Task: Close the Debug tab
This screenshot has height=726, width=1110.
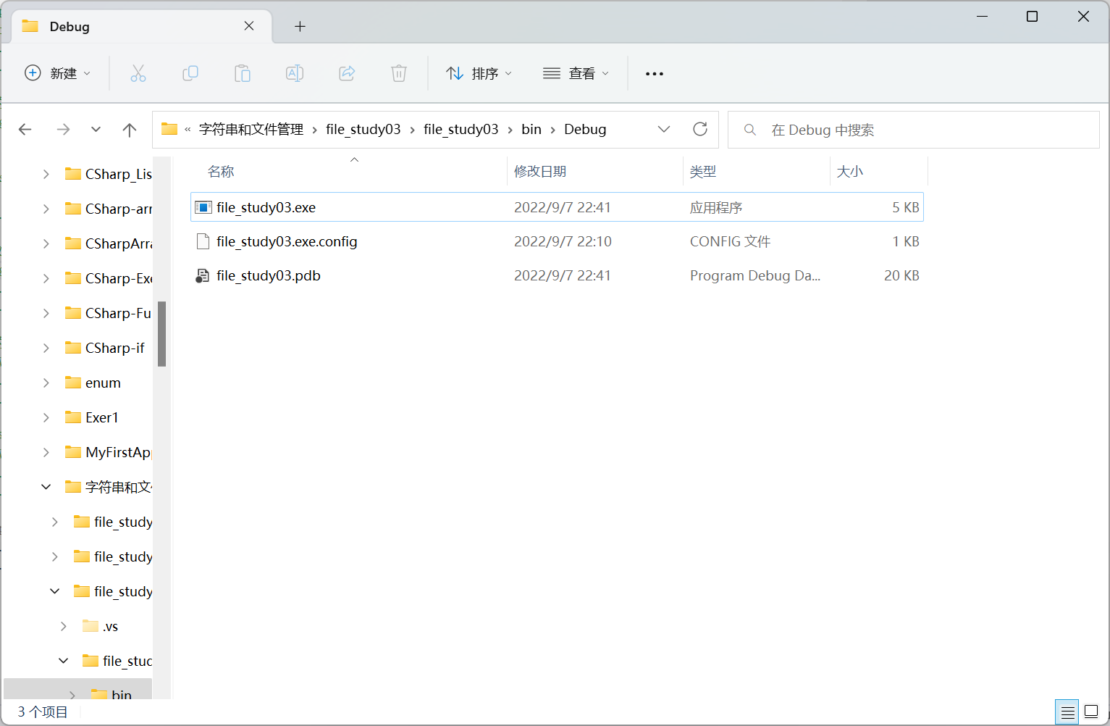Action: pyautogui.click(x=249, y=26)
